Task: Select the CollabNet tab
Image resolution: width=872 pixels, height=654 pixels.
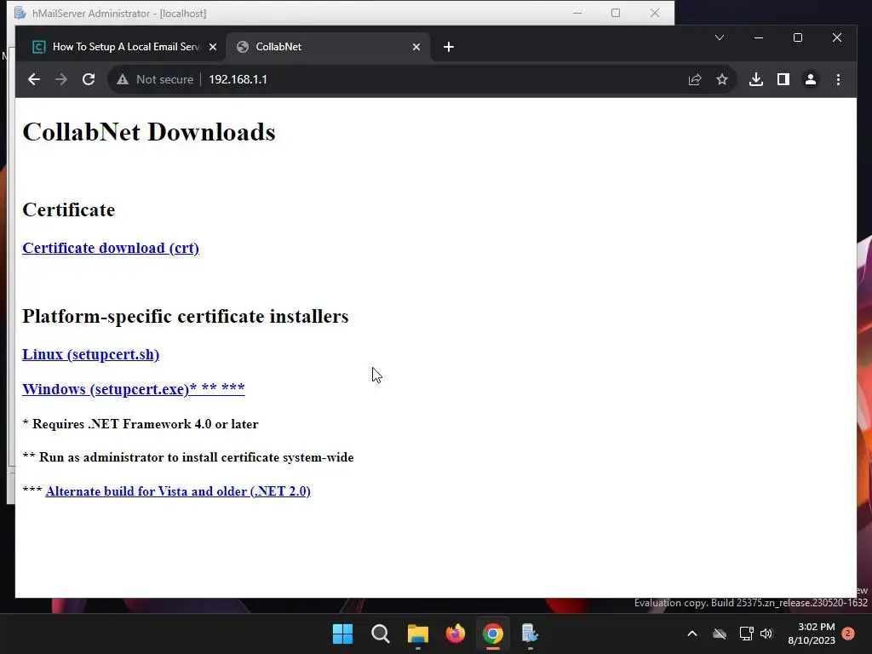Action: (328, 47)
